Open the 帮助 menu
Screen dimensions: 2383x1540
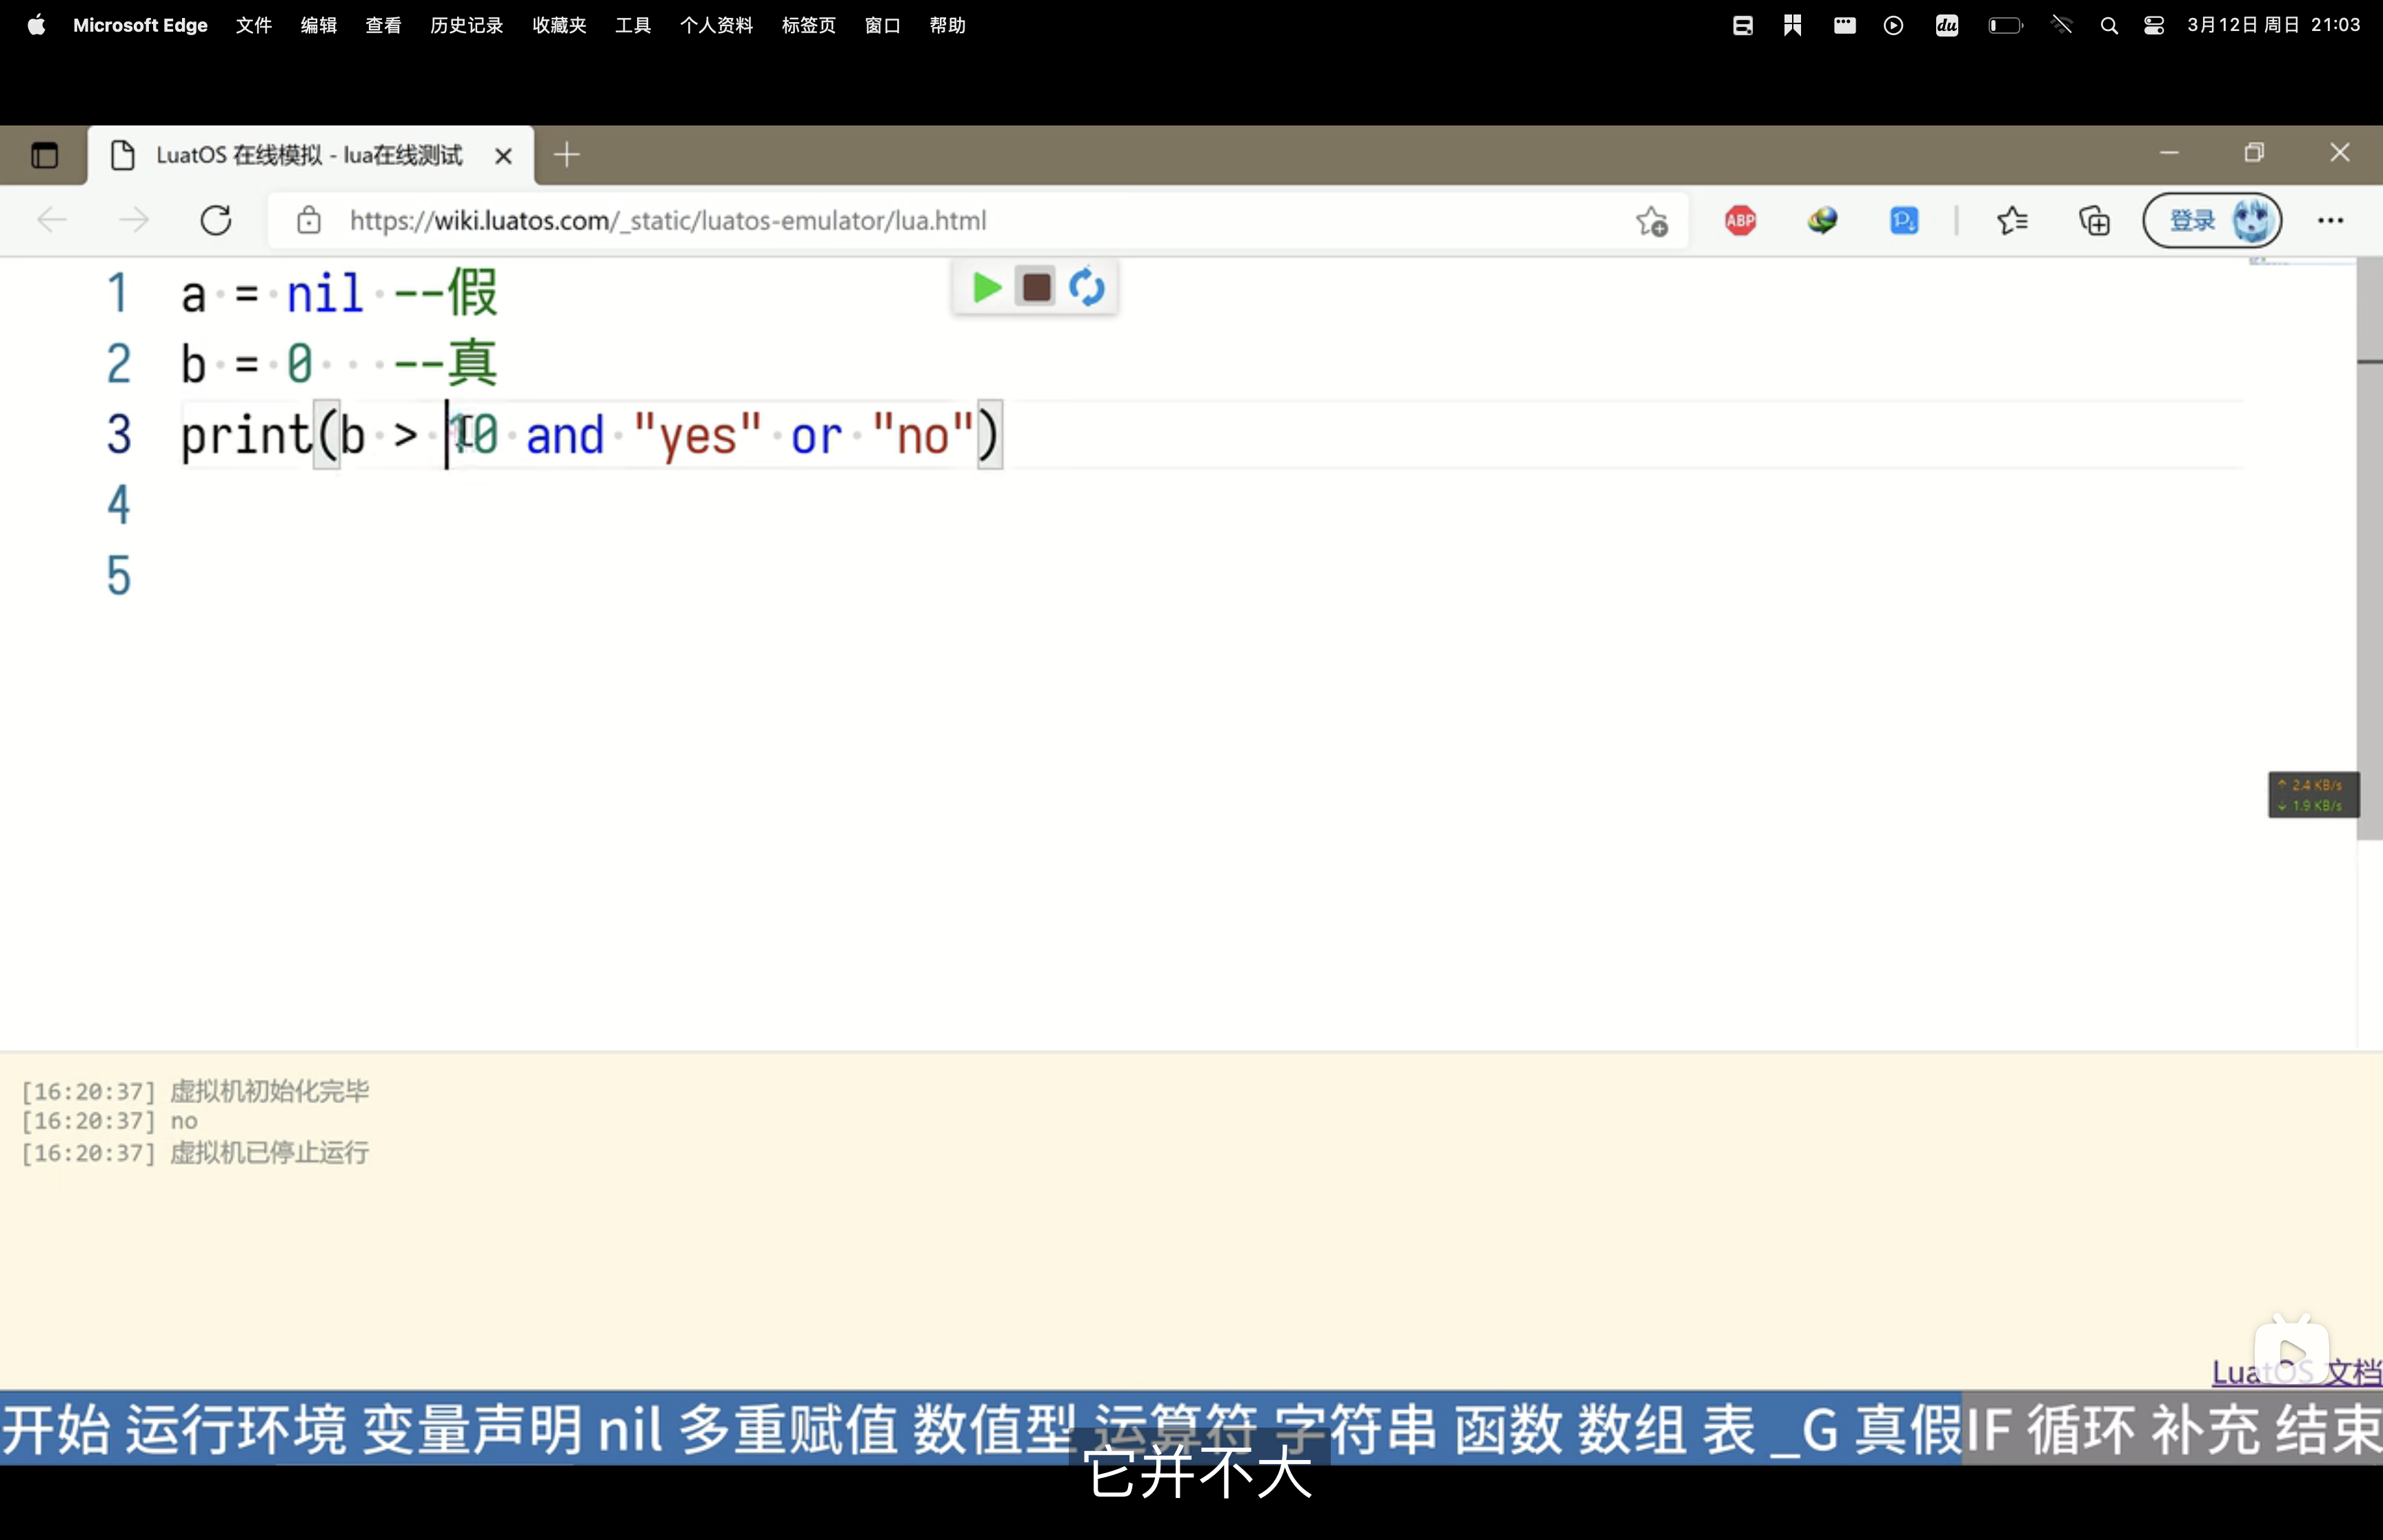coord(947,25)
